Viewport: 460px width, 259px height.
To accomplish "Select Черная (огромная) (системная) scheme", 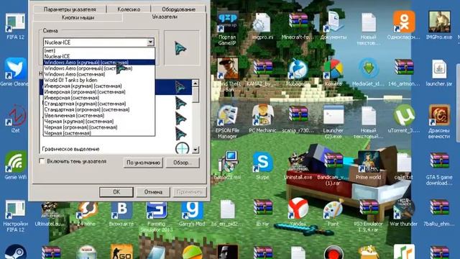I will pyautogui.click(x=99, y=127).
